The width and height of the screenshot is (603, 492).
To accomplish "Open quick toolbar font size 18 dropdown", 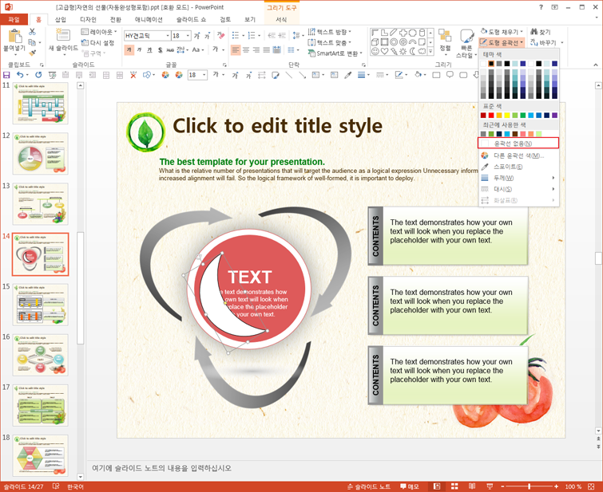I will click(x=204, y=75).
